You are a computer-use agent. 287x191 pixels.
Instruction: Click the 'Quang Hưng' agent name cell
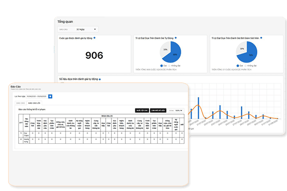pos(26,140)
